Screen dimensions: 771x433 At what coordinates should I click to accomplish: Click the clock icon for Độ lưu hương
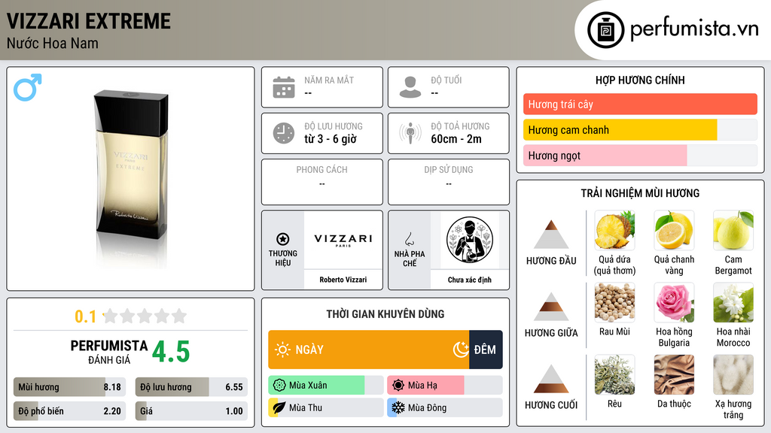(284, 133)
